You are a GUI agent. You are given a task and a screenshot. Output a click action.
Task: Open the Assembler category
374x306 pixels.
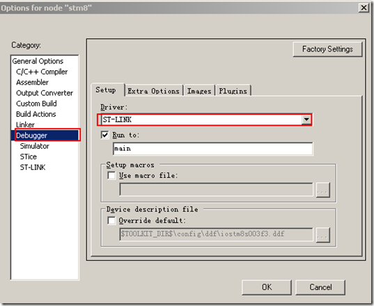32,82
